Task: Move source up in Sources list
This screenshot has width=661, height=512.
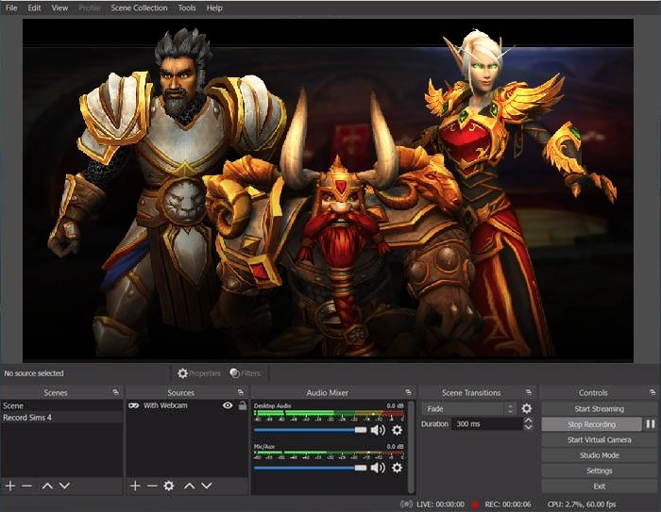Action: tap(189, 486)
